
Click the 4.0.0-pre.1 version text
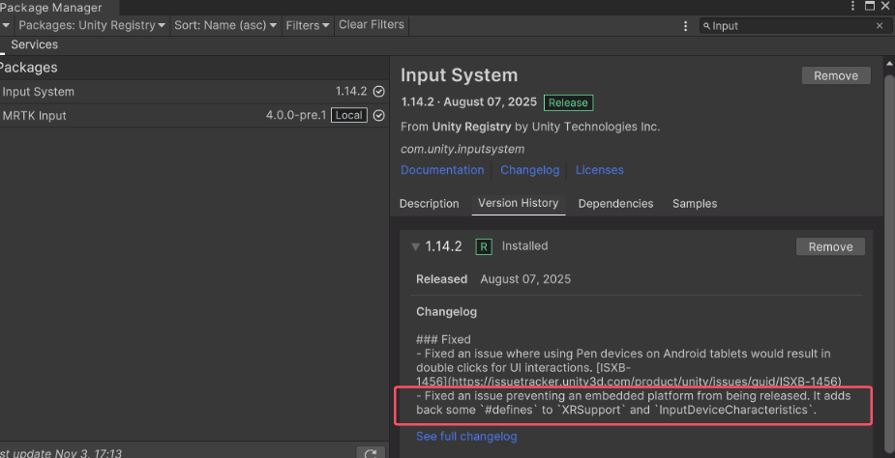click(296, 116)
